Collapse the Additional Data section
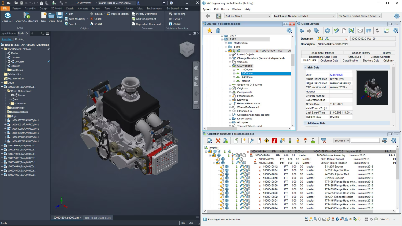The image size is (402, 226). pyautogui.click(x=305, y=123)
